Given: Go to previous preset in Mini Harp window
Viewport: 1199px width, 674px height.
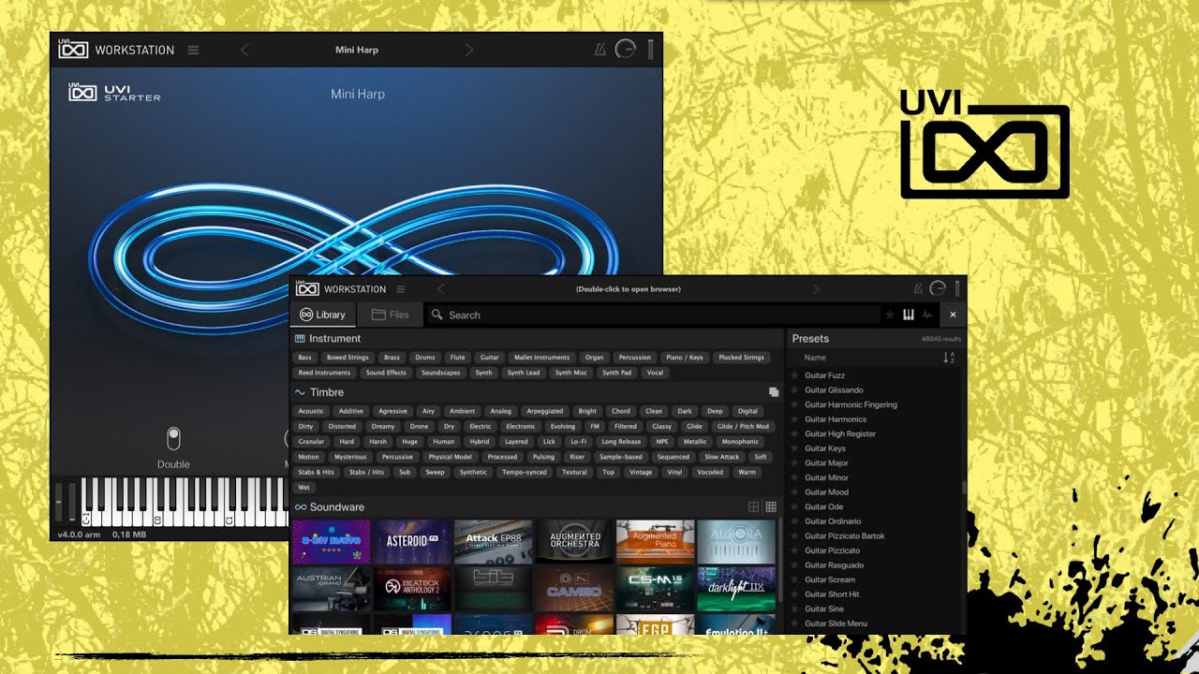Looking at the screenshot, I should point(244,51).
